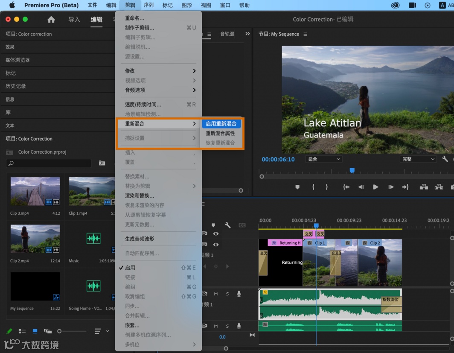Toggle the closed captions CC timeline button
454x353 pixels.
click(x=242, y=225)
